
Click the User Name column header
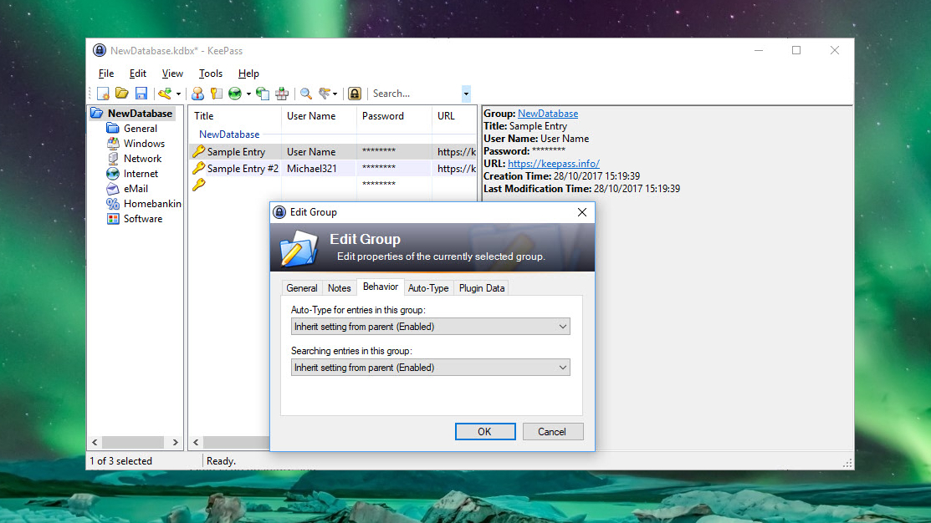(319, 116)
